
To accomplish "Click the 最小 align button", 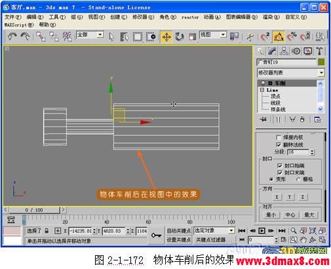I will point(271,215).
